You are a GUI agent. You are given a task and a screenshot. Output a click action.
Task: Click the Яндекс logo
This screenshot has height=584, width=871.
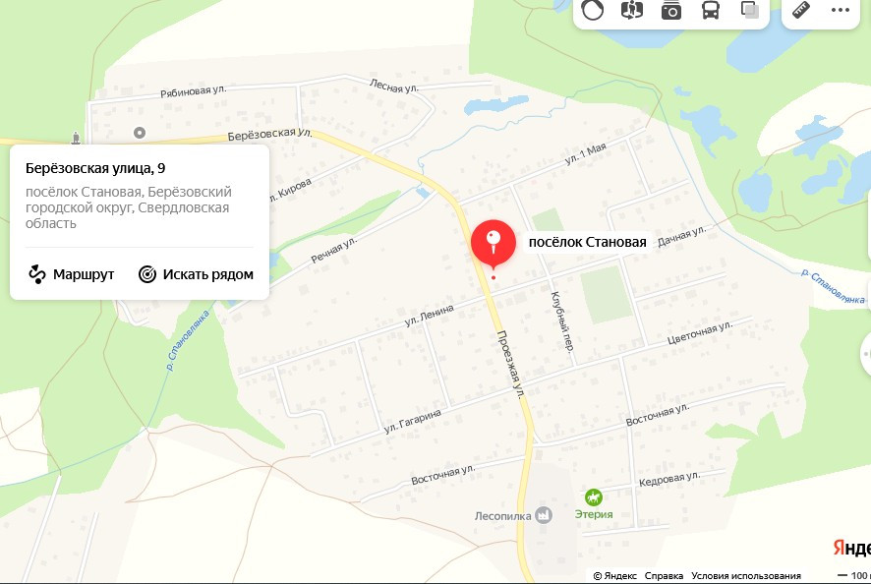click(x=851, y=548)
